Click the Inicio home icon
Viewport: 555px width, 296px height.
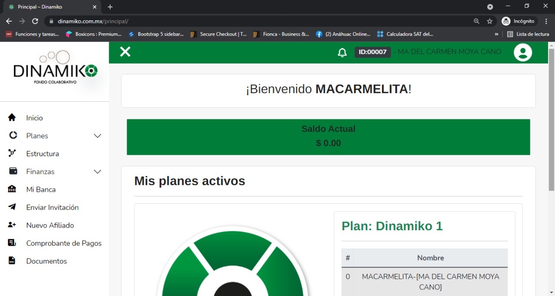click(12, 118)
